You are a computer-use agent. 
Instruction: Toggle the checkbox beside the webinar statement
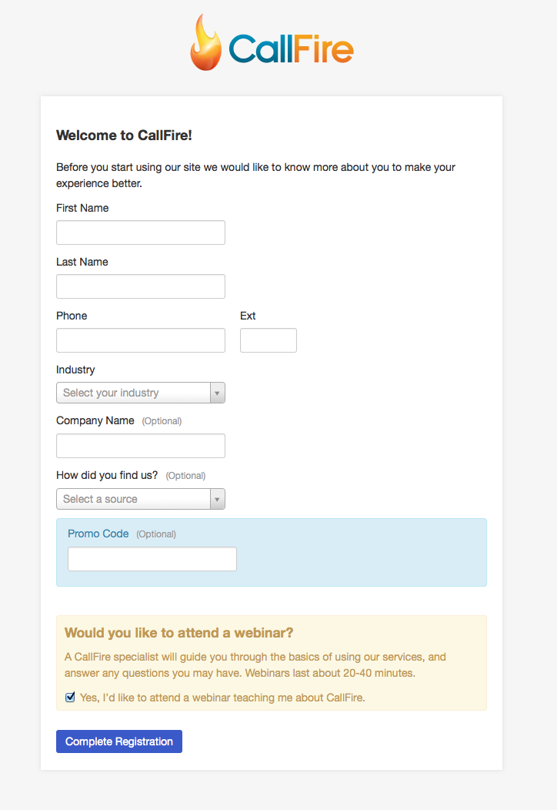(70, 697)
